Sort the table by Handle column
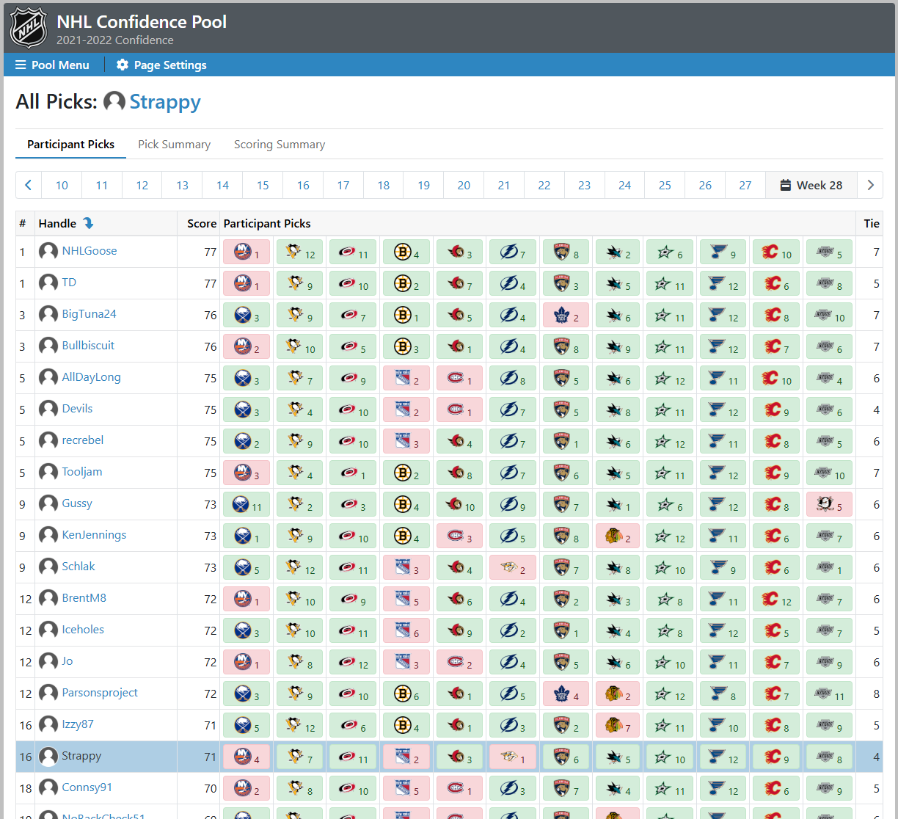898x819 pixels. click(x=66, y=223)
